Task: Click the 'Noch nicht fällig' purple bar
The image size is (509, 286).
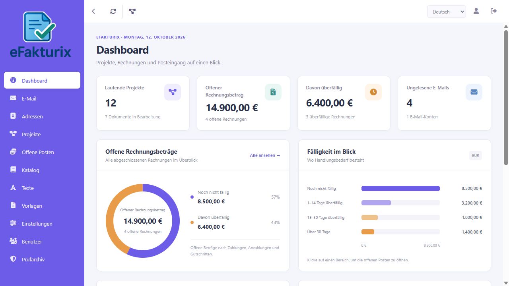Action: click(400, 189)
